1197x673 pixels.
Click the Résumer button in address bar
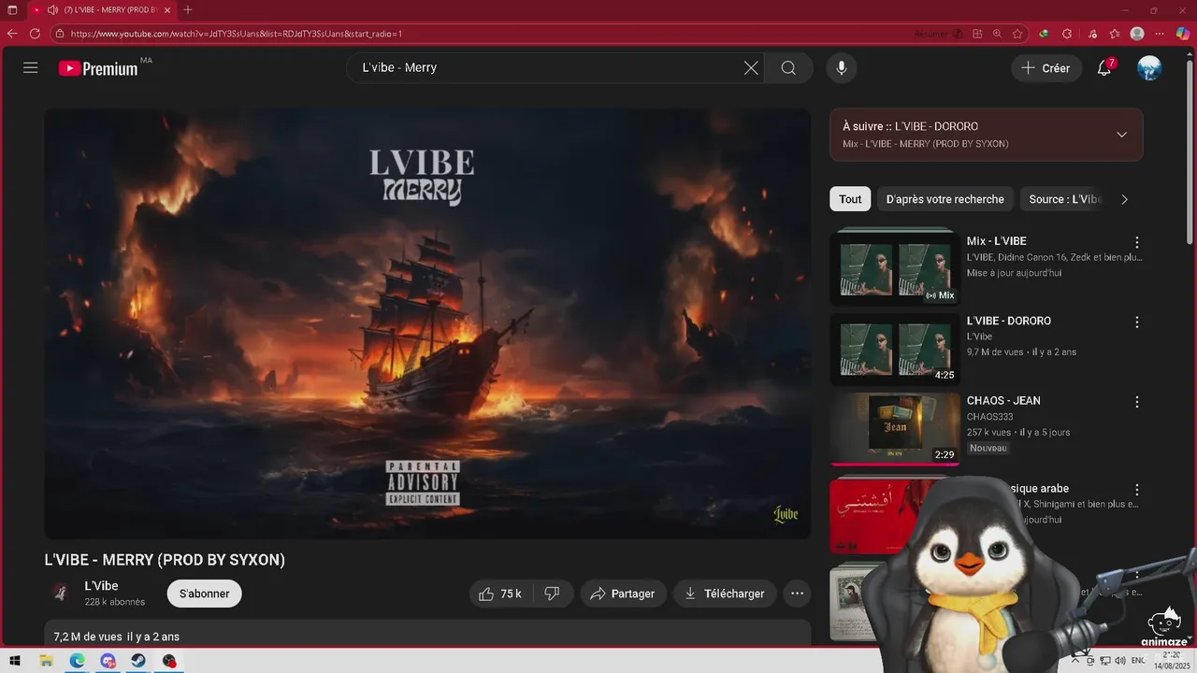938,34
